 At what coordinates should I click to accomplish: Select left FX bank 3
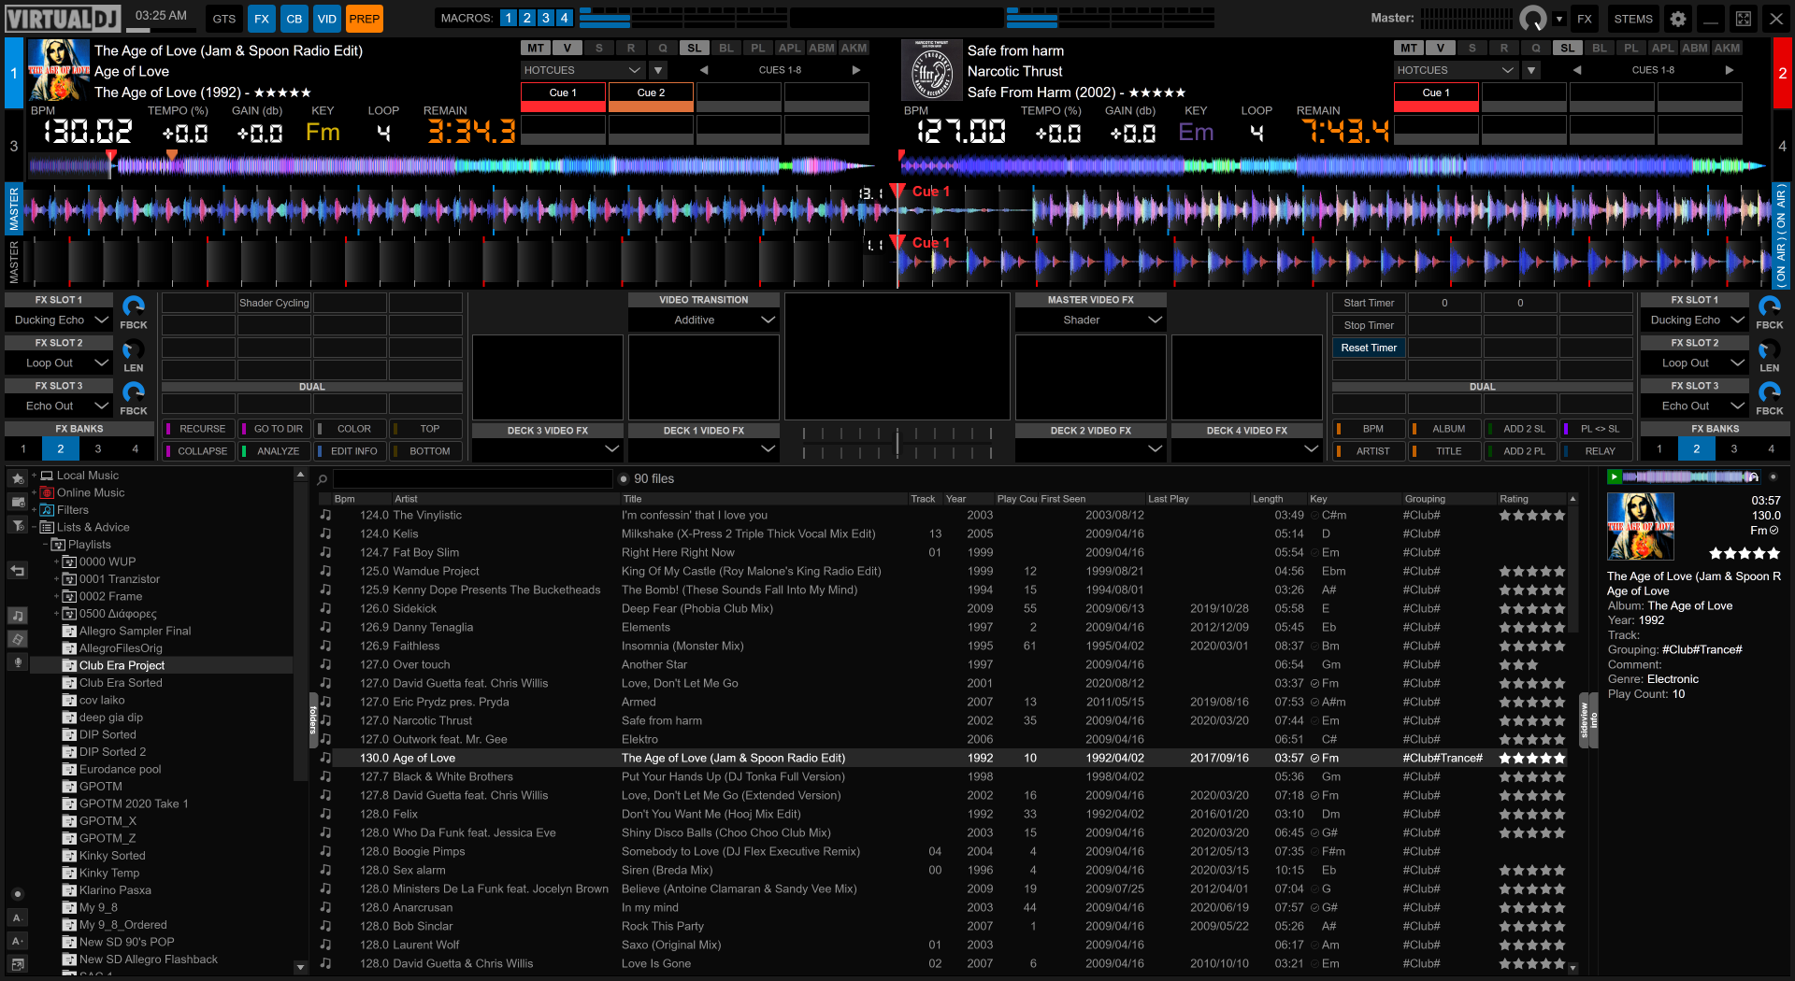tap(98, 449)
